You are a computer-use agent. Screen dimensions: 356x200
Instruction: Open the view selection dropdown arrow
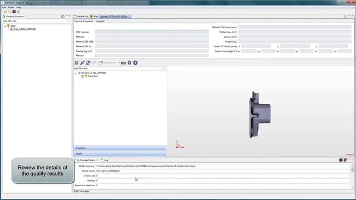[119, 63]
